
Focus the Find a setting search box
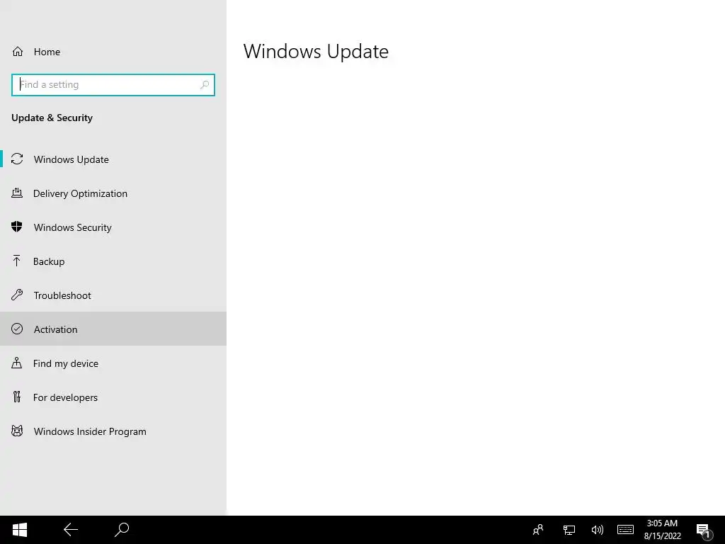[113, 85]
